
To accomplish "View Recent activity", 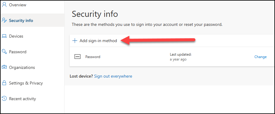I will (22, 99).
